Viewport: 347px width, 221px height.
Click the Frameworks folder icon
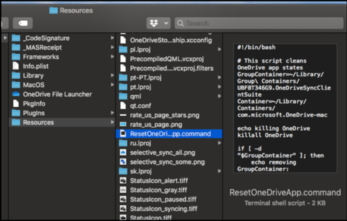coord(16,57)
